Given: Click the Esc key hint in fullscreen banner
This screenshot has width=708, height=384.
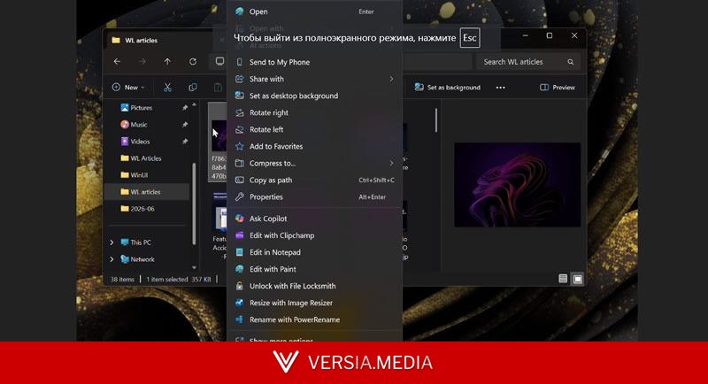Looking at the screenshot, I should click(x=470, y=38).
